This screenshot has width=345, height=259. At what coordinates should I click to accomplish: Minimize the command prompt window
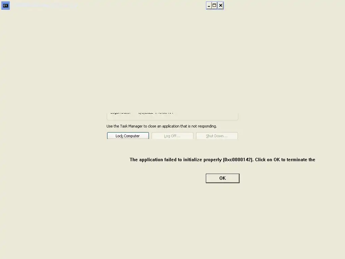209,5
